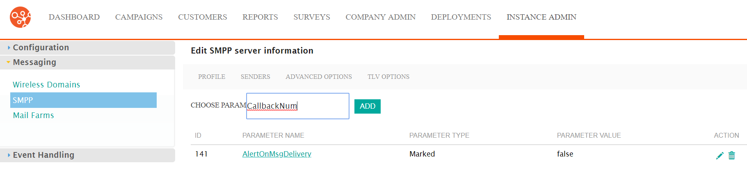Click the trash delete icon for row 141
Viewport: 747px width, 170px height.
tap(732, 155)
